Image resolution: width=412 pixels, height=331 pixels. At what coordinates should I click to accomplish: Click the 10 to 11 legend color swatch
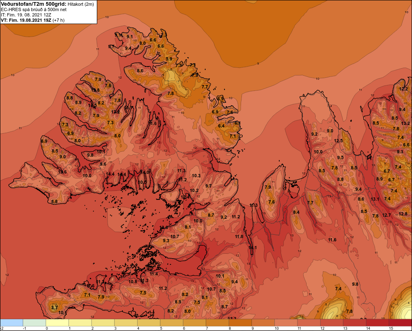(286, 323)
